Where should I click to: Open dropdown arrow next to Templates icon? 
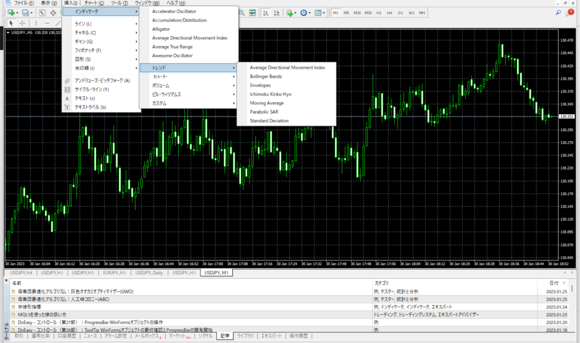pyautogui.click(x=323, y=13)
